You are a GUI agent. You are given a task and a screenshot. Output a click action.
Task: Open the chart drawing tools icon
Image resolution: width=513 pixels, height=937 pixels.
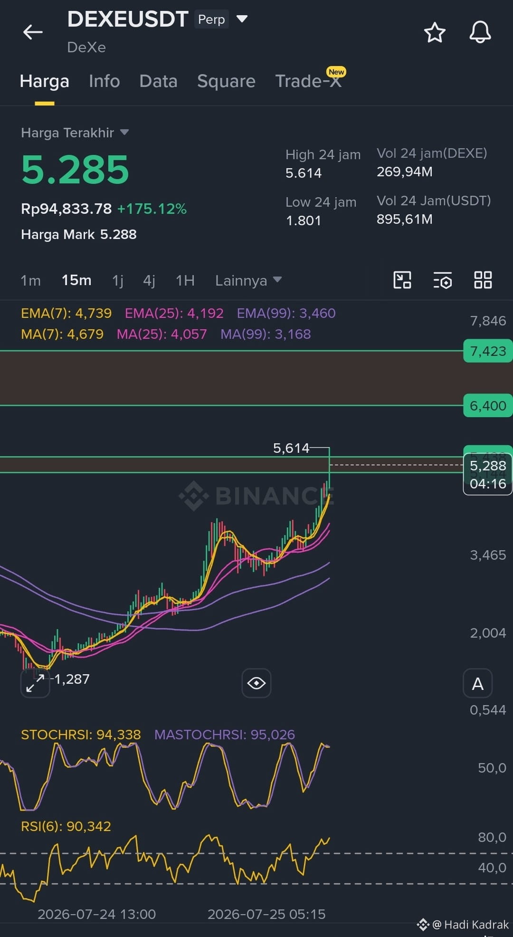(402, 280)
